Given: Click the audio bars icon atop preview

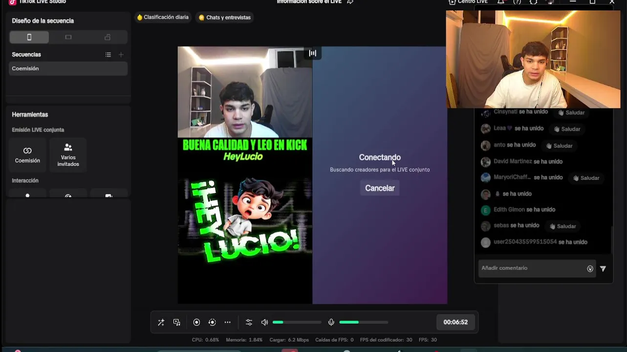Looking at the screenshot, I should (312, 53).
